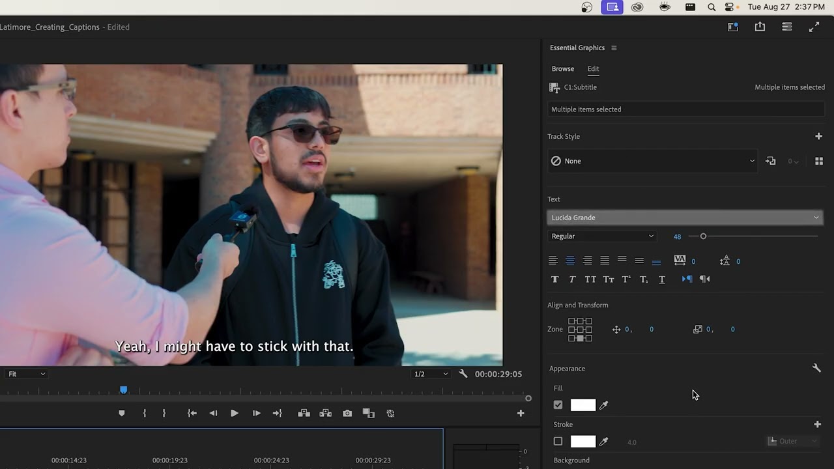Viewport: 834px width, 469px height.
Task: Open the Lucida Grande font dropdown
Action: [x=685, y=218]
